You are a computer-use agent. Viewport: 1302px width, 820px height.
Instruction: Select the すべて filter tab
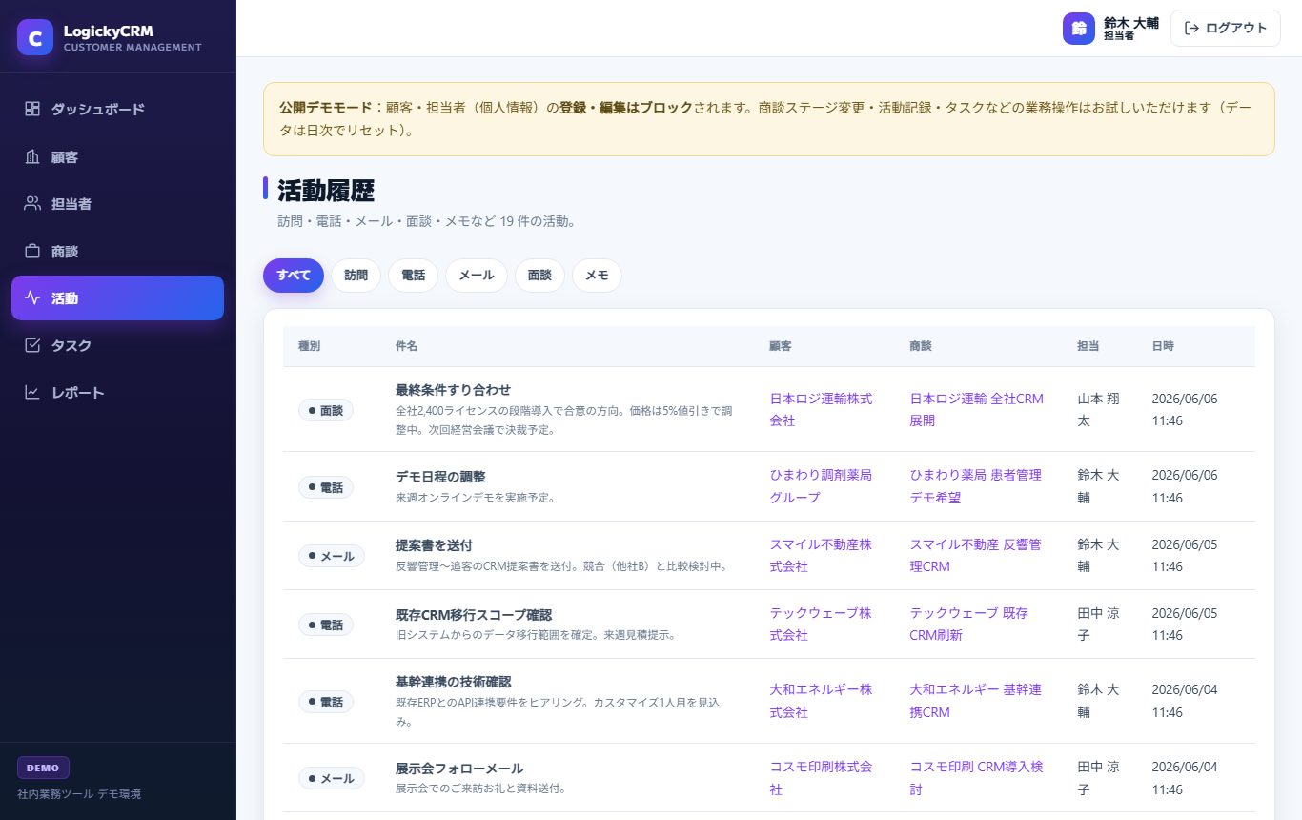pyautogui.click(x=294, y=275)
